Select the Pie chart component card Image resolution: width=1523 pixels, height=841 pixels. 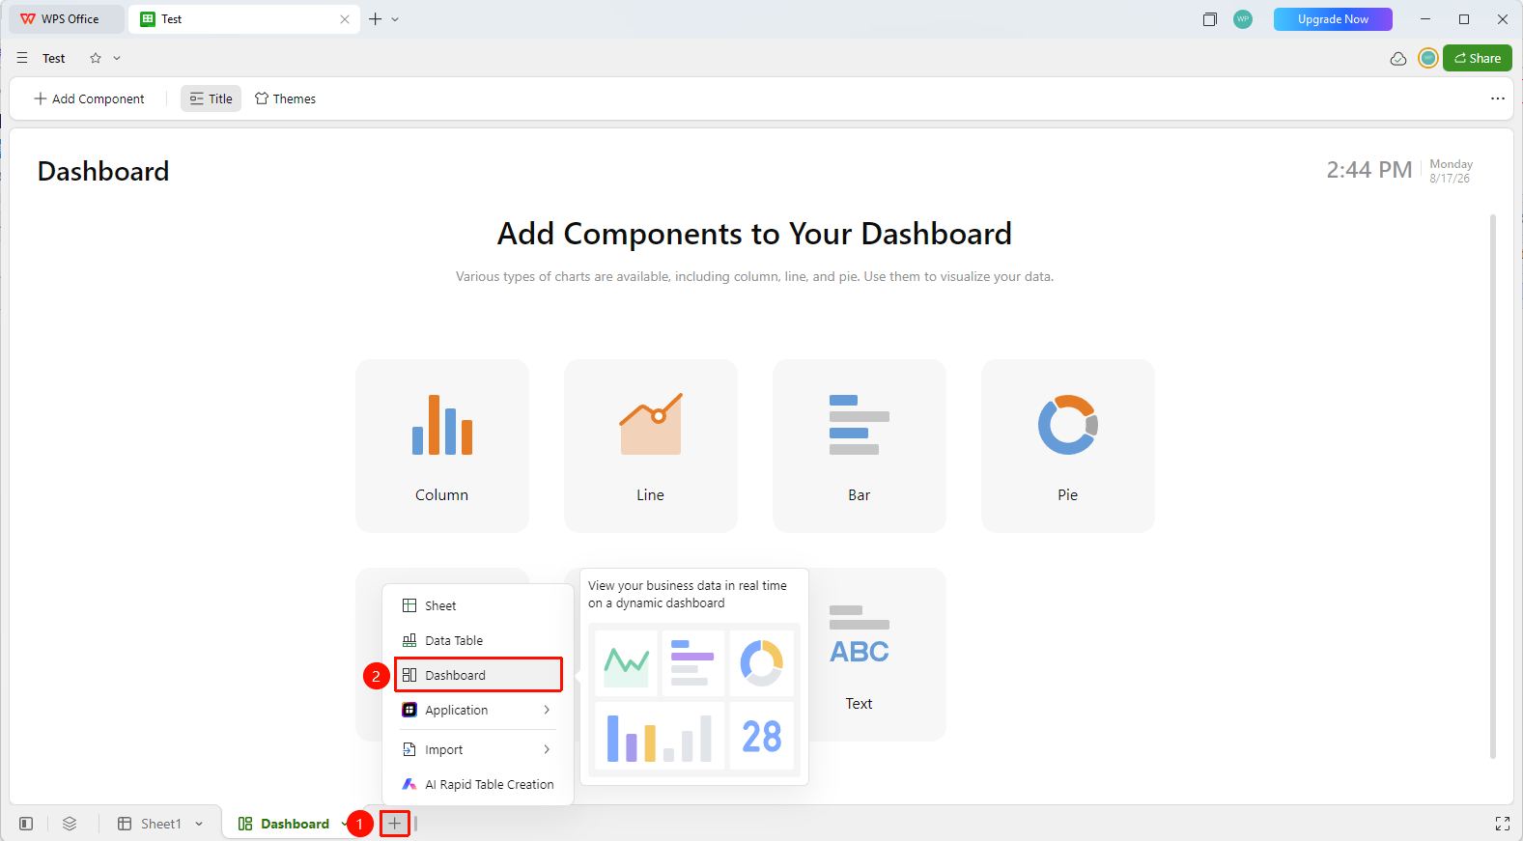(x=1067, y=446)
